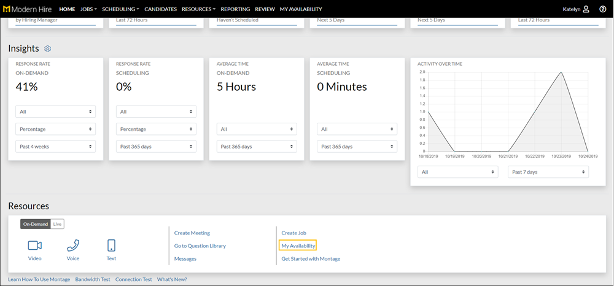
Task: Click the Katelyn user profile icon
Action: click(586, 9)
